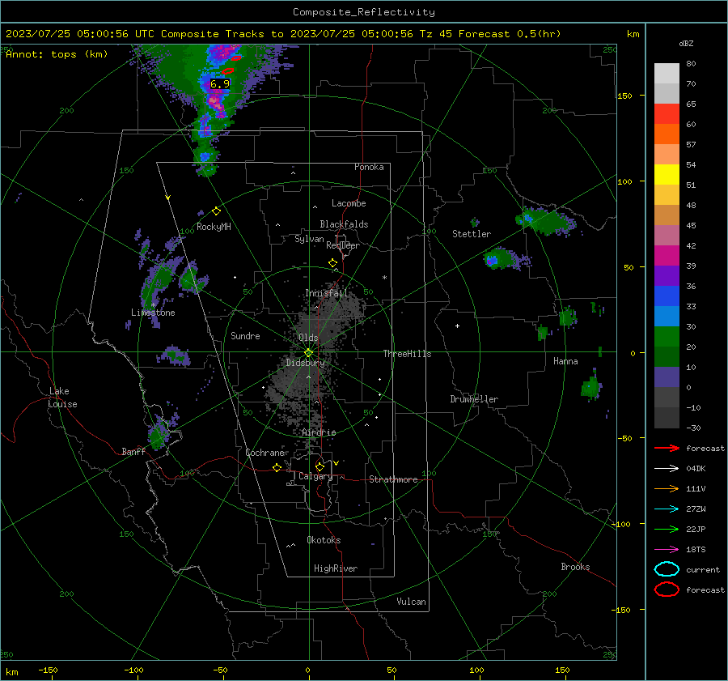Viewport: 728px width, 681px height.
Task: Click the Limestone label
Action: pos(153,313)
